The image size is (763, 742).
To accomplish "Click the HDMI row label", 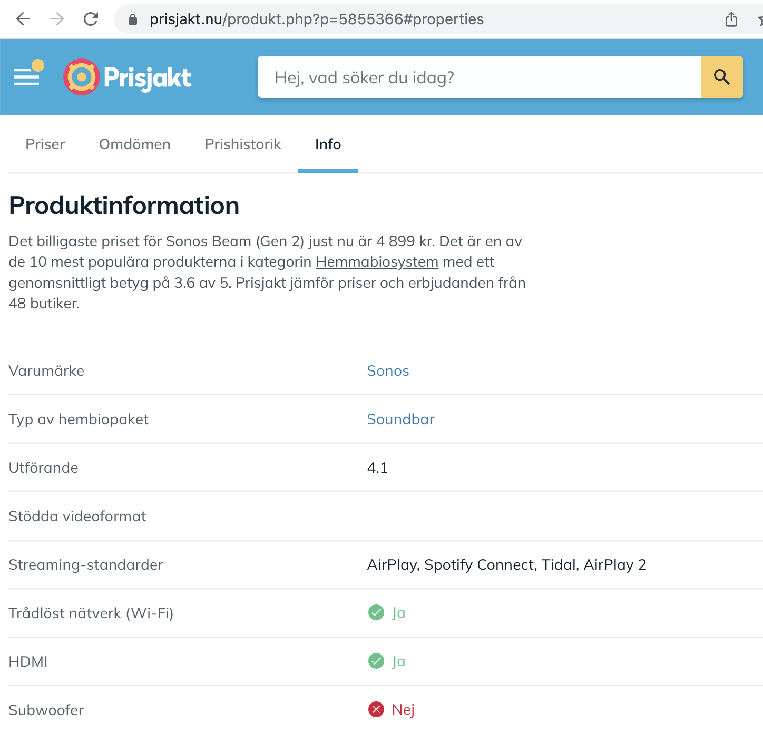I will (x=28, y=662).
